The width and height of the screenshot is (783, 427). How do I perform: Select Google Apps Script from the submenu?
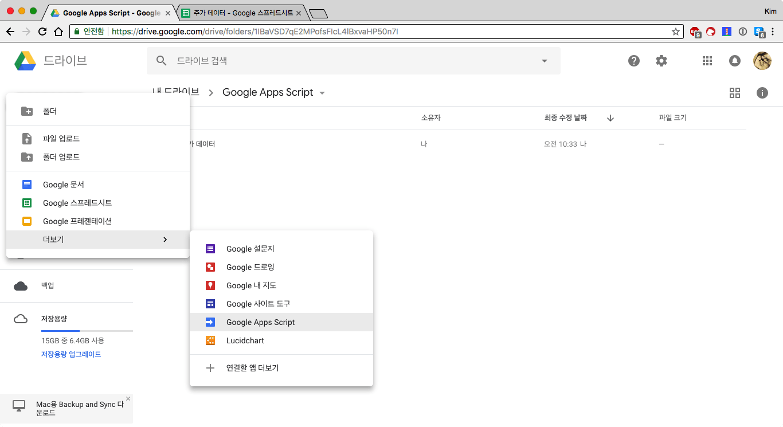pos(260,322)
